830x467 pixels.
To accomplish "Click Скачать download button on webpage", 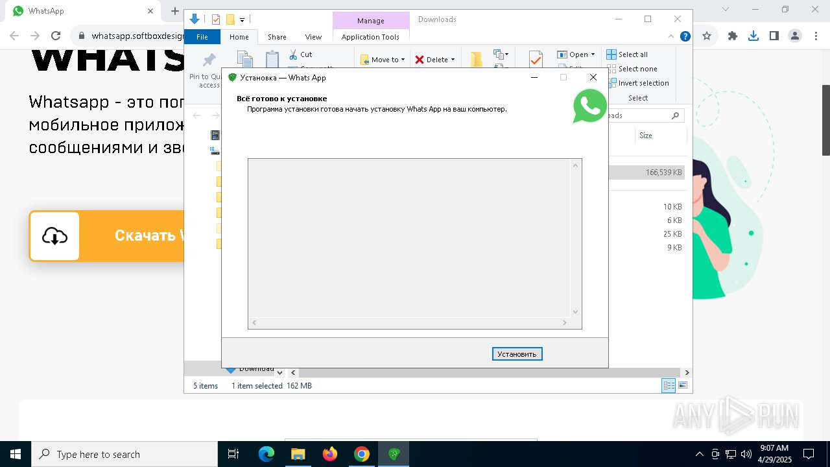I will [107, 236].
